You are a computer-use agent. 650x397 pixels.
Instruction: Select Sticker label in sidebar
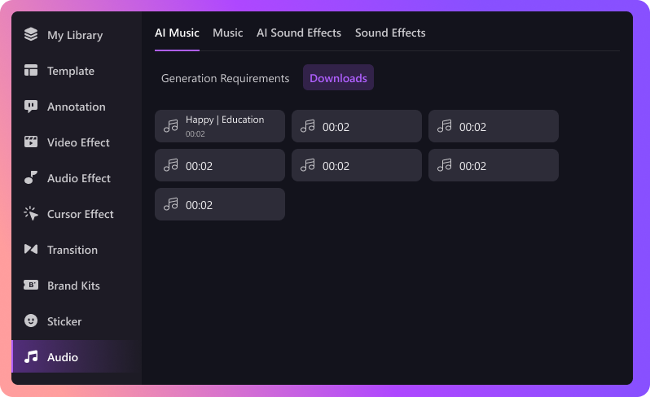(x=64, y=321)
